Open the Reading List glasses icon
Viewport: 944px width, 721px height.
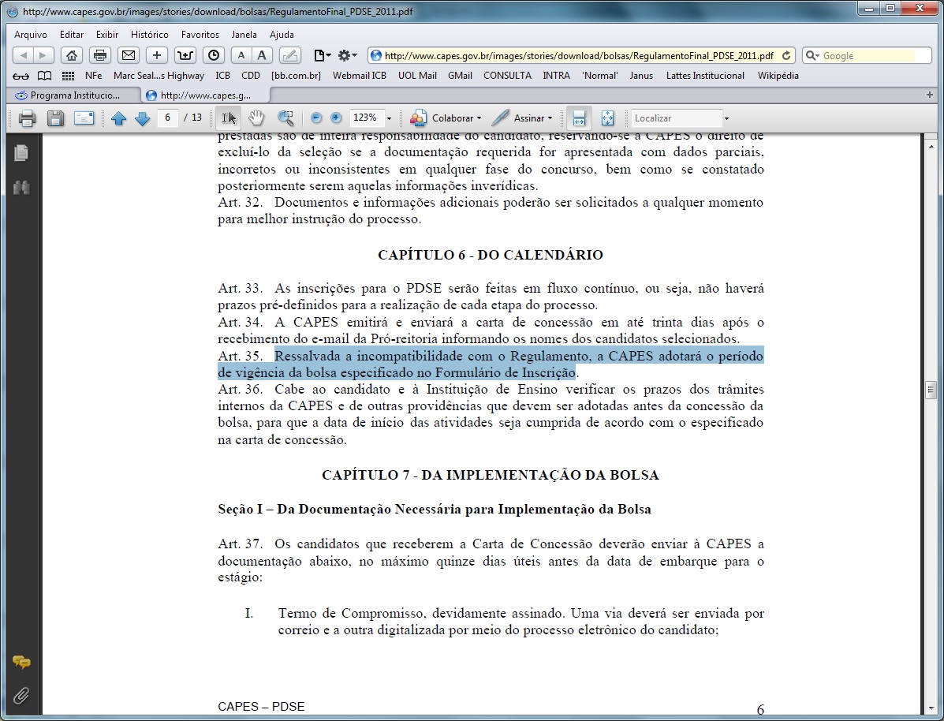21,76
